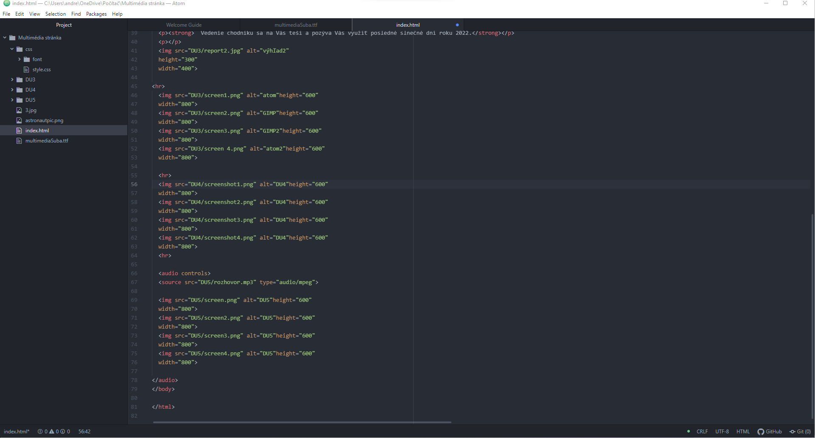Click the Project panel header
Viewport: 815px width, 438px height.
tap(64, 25)
